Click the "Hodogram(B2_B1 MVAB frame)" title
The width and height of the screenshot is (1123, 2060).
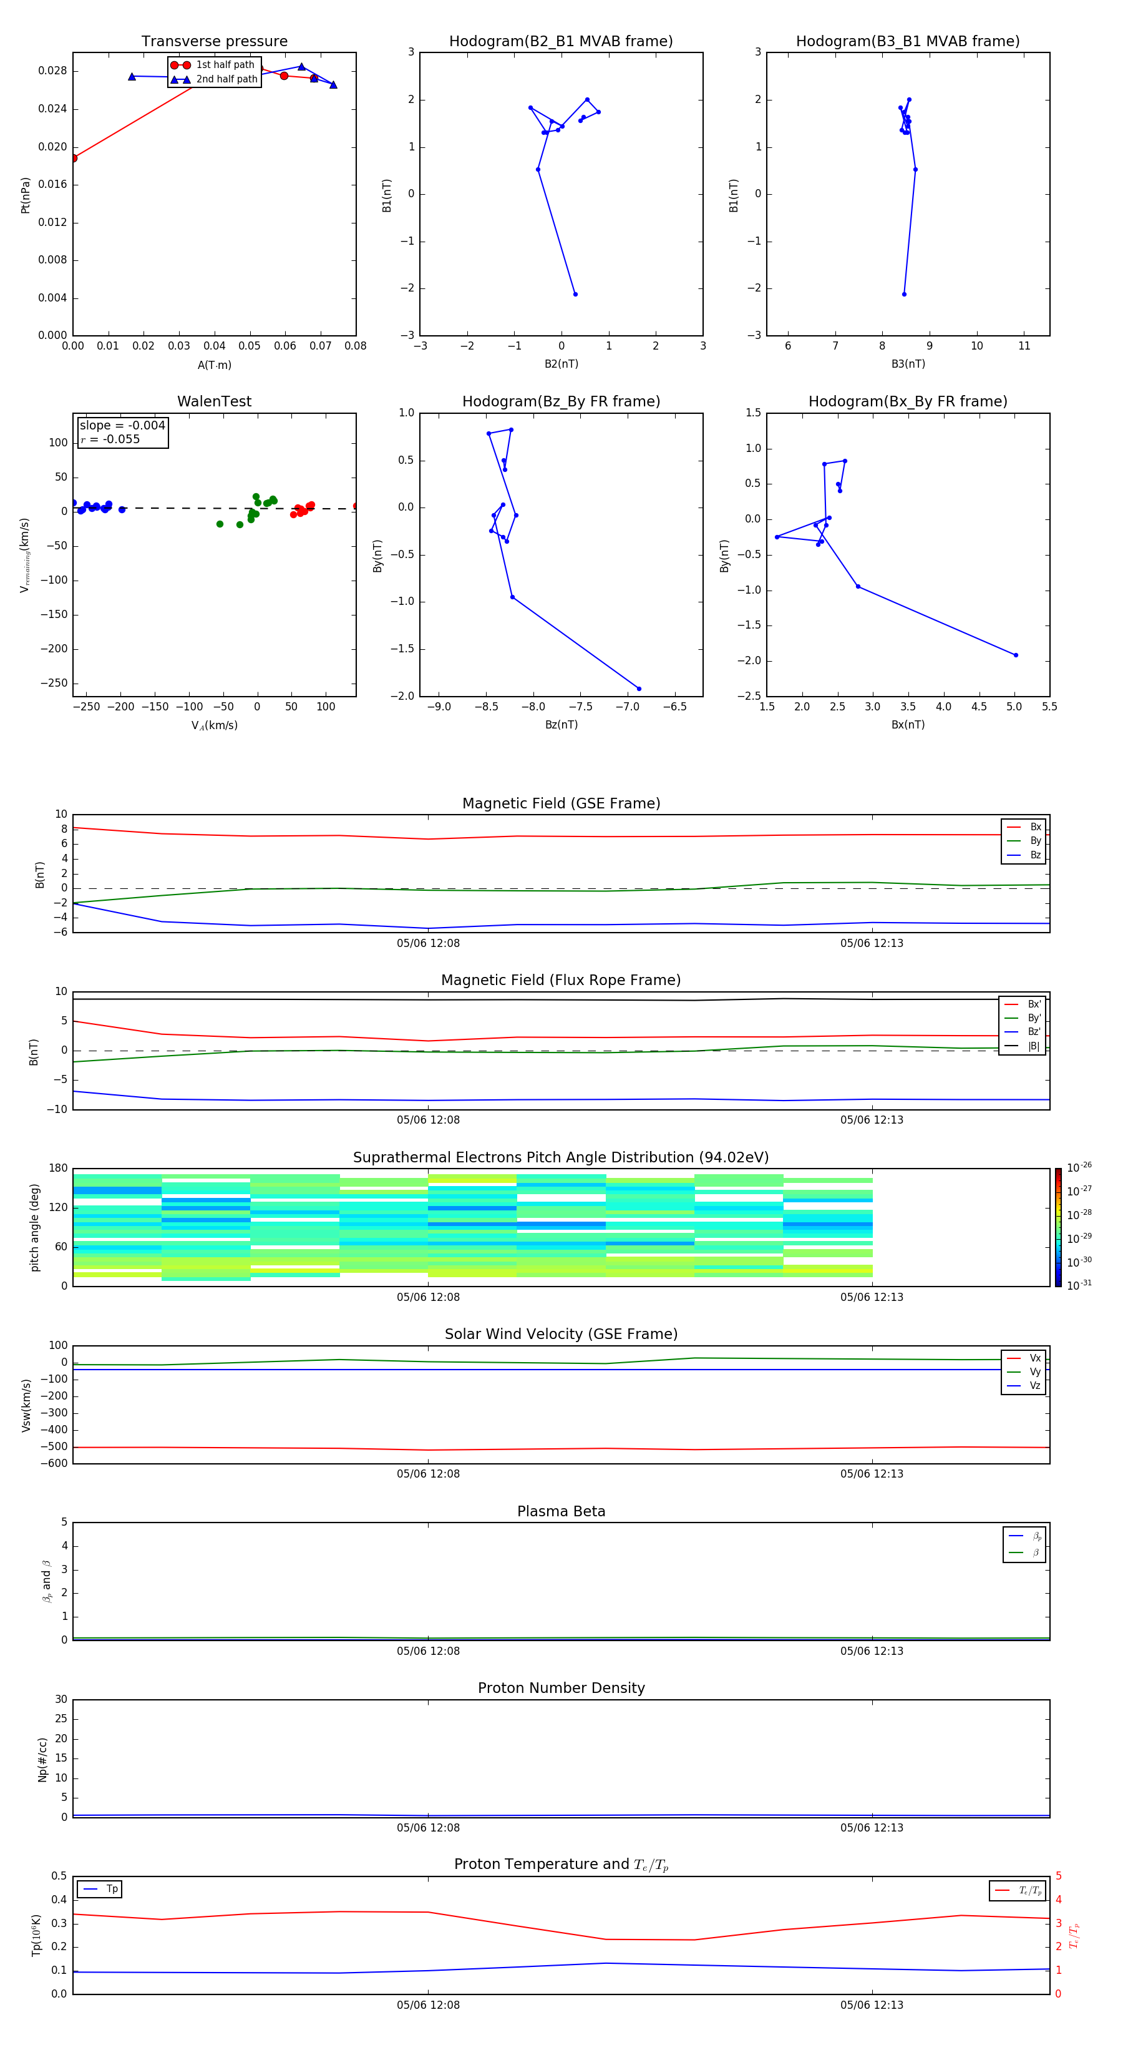(561, 42)
